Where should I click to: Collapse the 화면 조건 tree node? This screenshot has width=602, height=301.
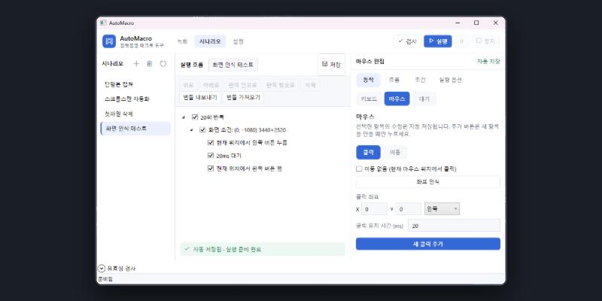coord(191,130)
